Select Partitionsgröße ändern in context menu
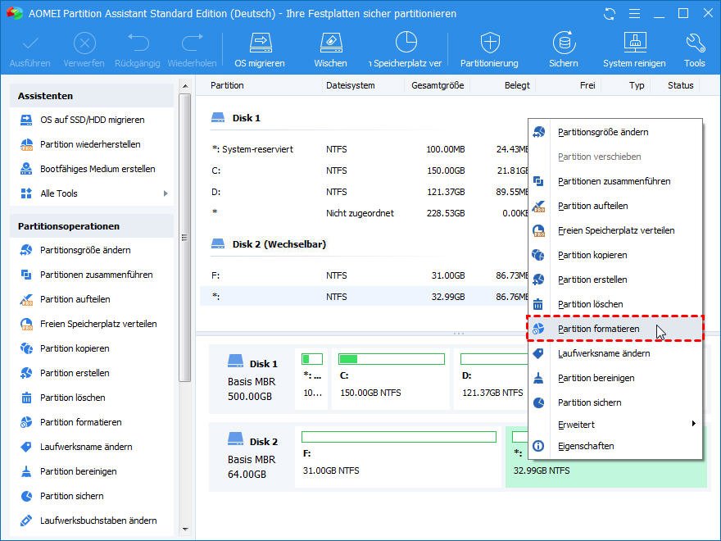 [614, 132]
